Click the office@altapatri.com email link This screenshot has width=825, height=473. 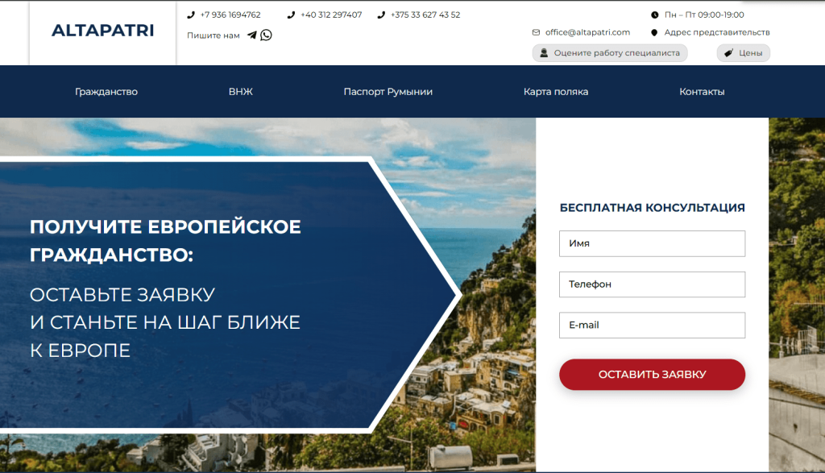tap(587, 32)
